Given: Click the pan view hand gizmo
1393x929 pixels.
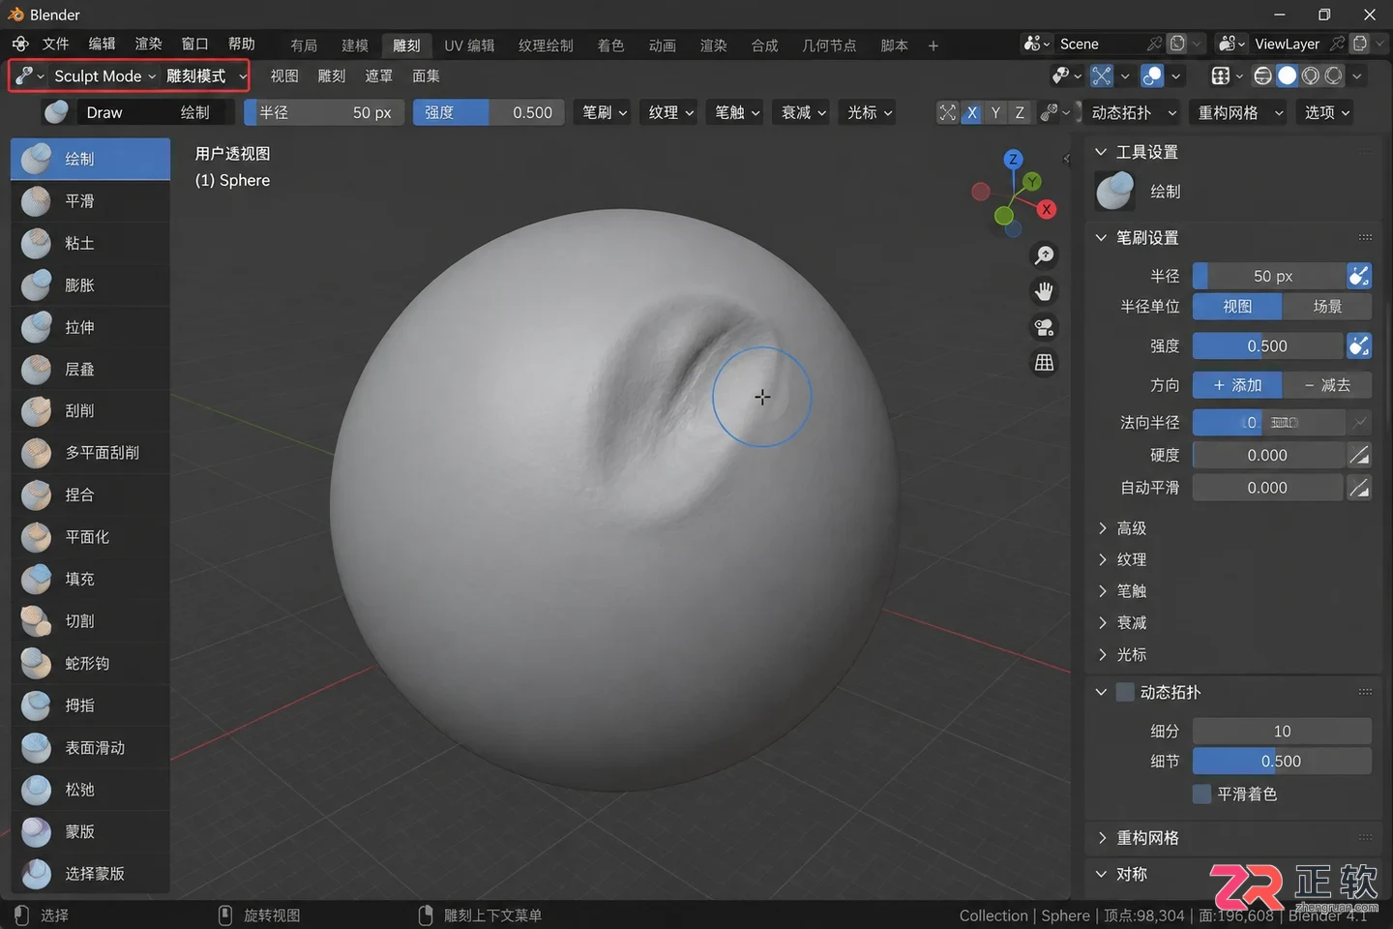Looking at the screenshot, I should (x=1044, y=291).
